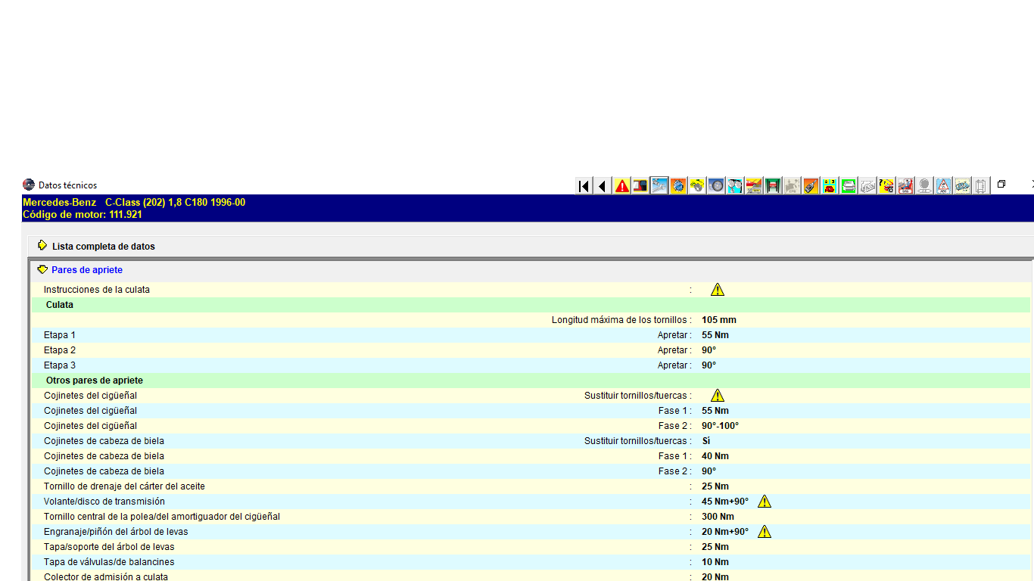The image size is (1034, 581).
Task: Open the red warning triangle toolbar icon
Action: 621,185
